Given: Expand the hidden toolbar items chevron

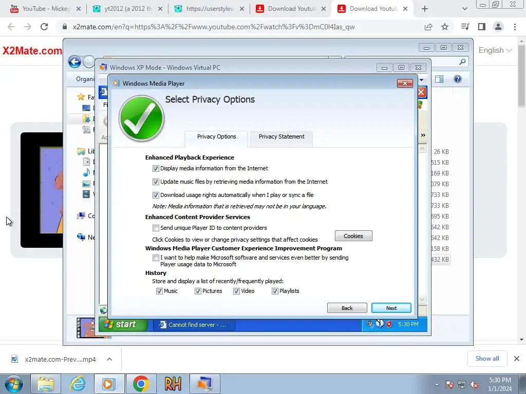Looking at the screenshot, I should 423,135.
